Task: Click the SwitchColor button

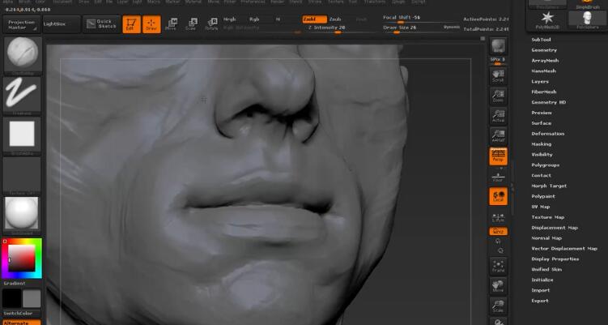Action: 22,314
